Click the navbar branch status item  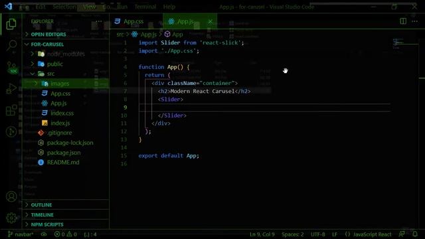click(21, 234)
